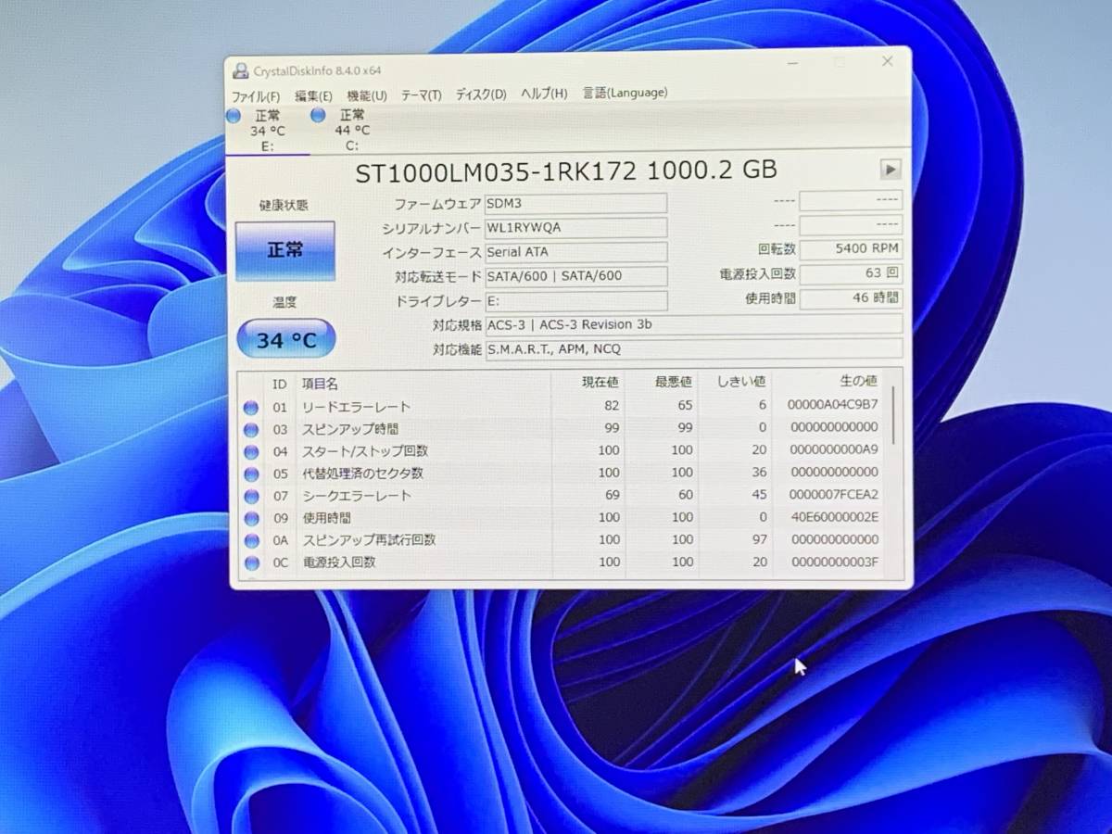Click next disk arrow button
The width and height of the screenshot is (1112, 834).
[891, 169]
